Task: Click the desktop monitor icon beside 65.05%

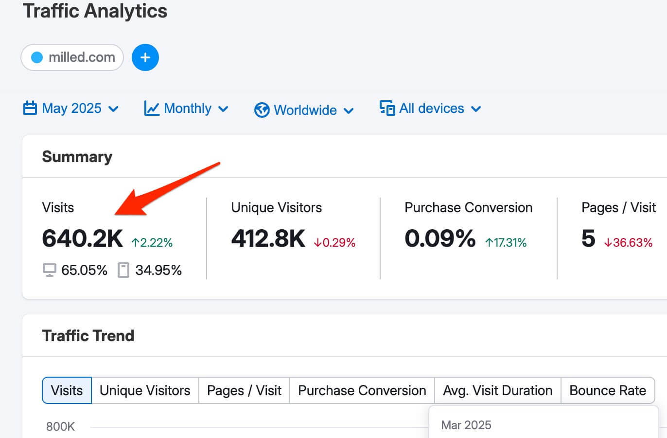Action: click(49, 270)
